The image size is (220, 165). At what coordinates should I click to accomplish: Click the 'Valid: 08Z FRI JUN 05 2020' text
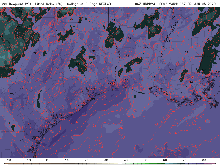[192, 4]
